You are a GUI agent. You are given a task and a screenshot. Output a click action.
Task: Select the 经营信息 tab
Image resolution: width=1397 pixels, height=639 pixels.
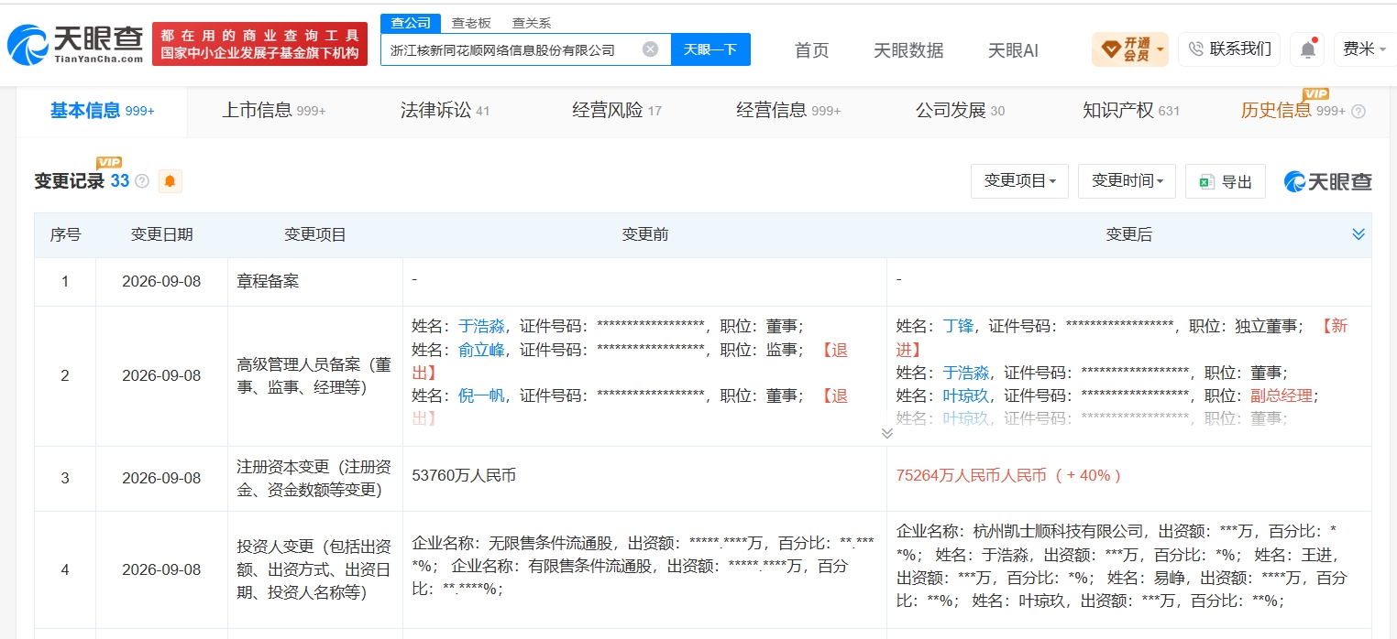click(788, 111)
